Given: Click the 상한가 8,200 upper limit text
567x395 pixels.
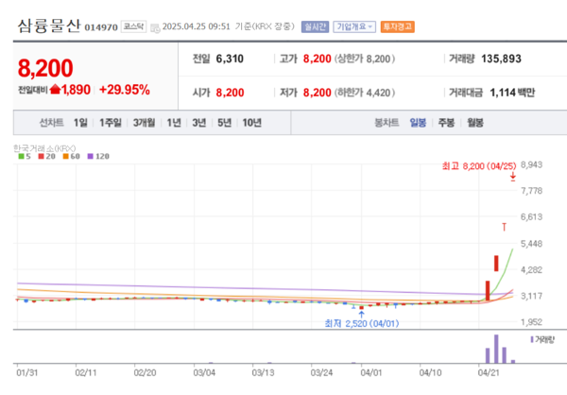Looking at the screenshot, I should (x=365, y=59).
